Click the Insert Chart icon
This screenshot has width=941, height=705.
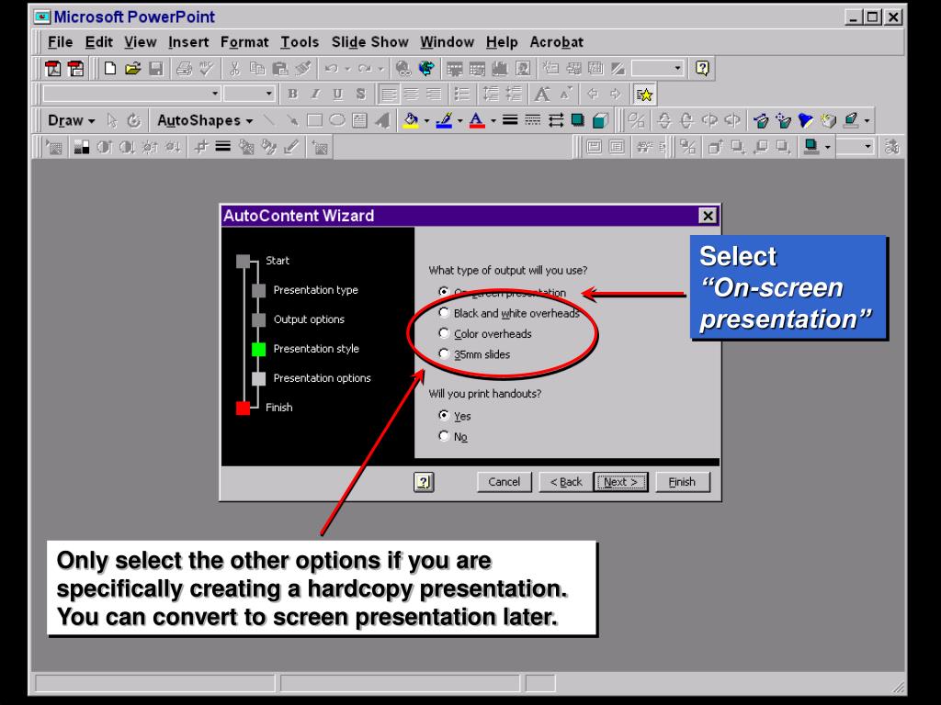click(499, 68)
